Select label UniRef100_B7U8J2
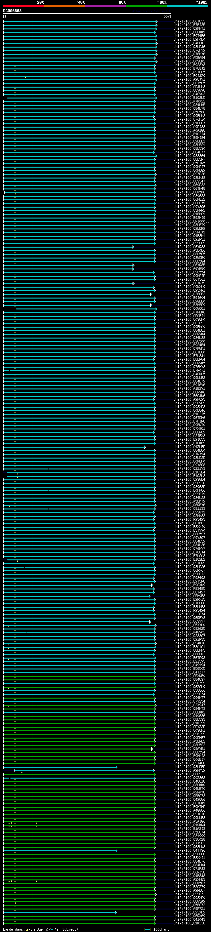The height and width of the screenshot is (932, 211). (x=189, y=69)
